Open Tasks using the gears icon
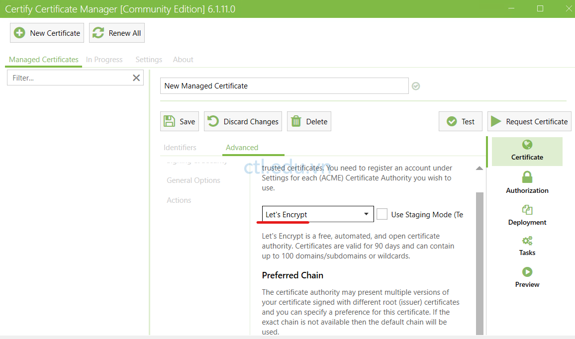Viewport: 575px width, 339px height. (527, 240)
